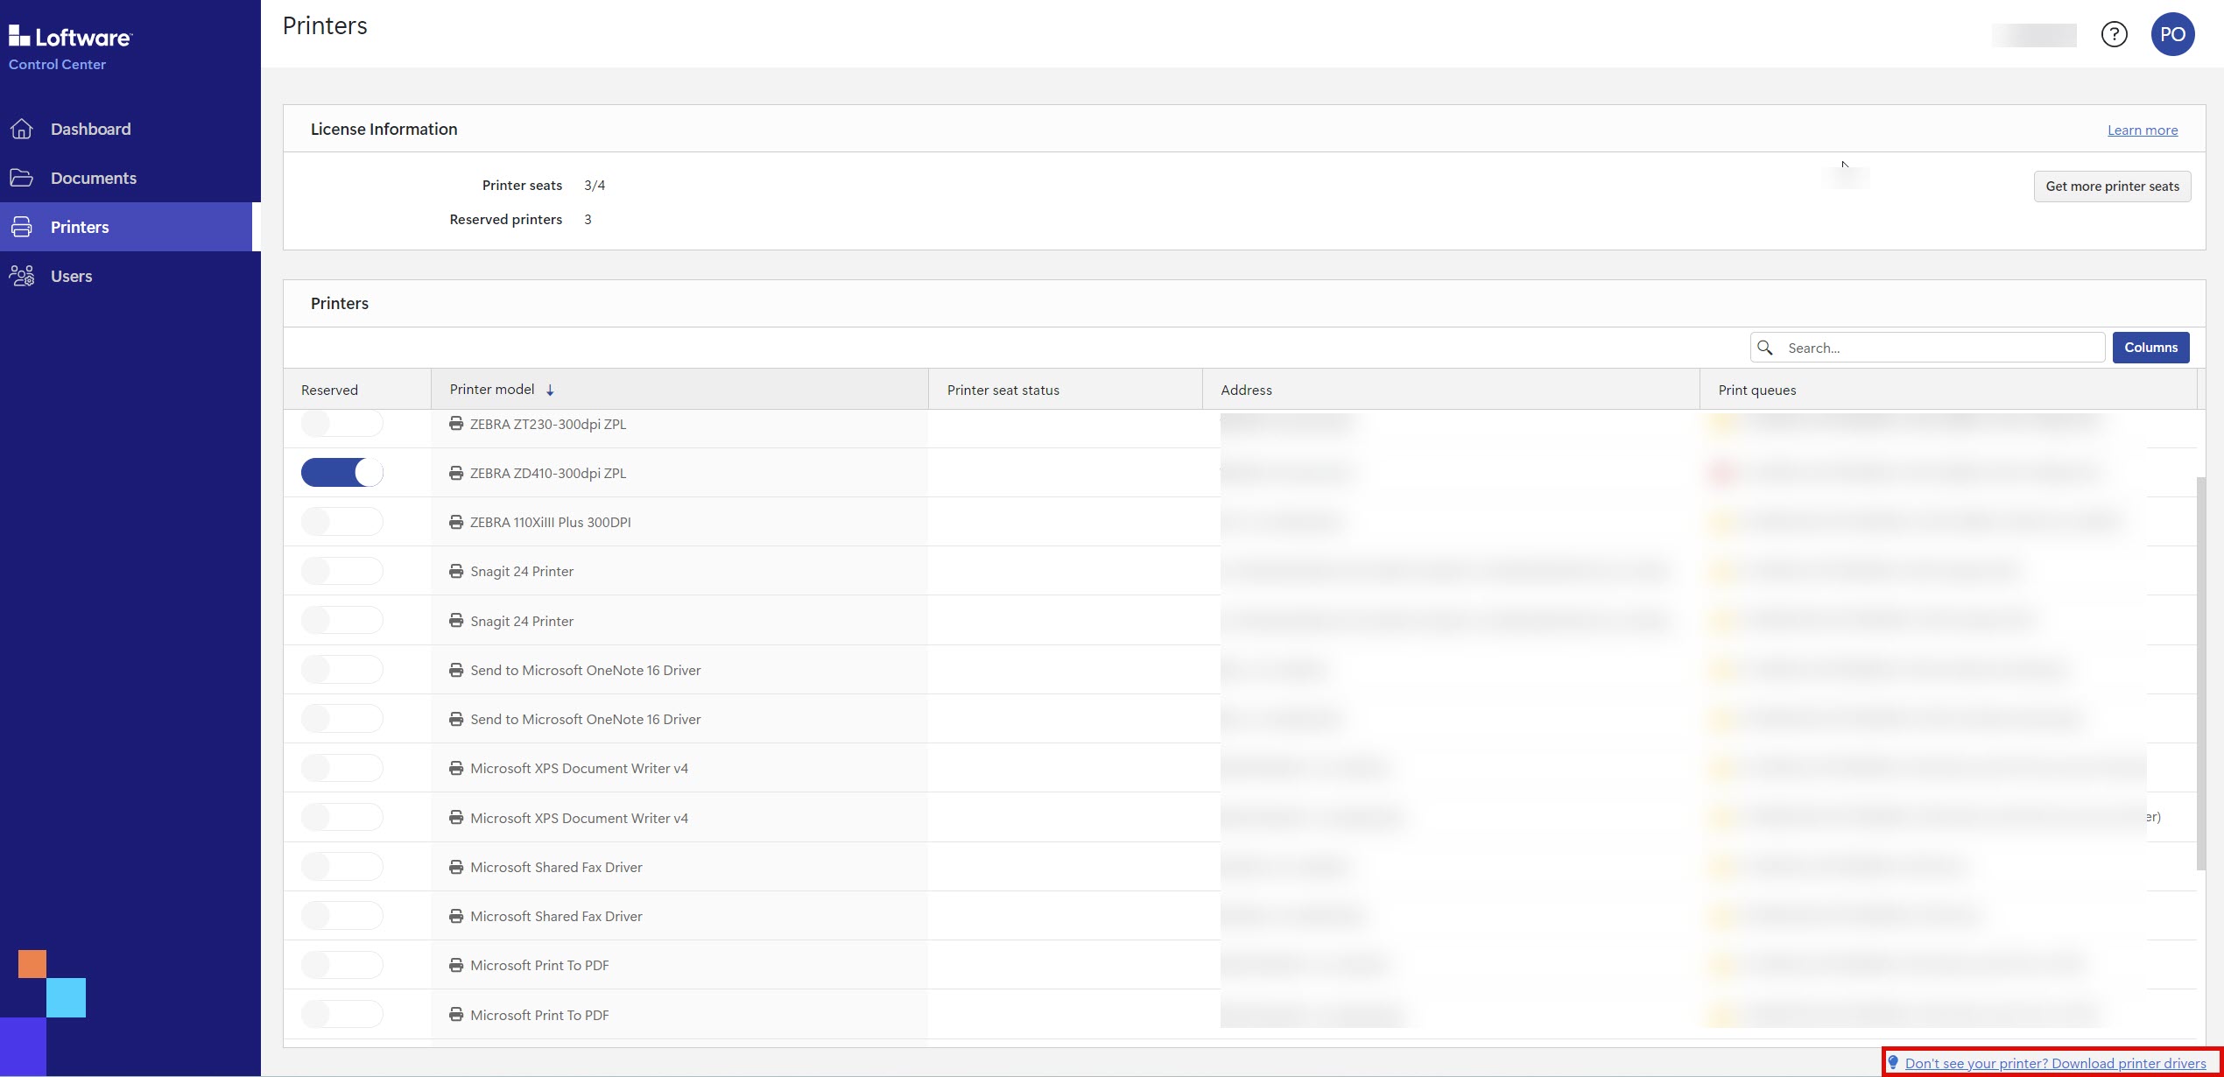Click the printer icon of first Microsoft Print To PDF
2224x1077 pixels.
pyautogui.click(x=456, y=965)
